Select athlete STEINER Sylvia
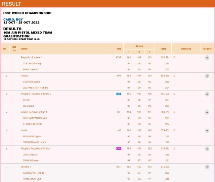The image size is (215, 182). (x=31, y=82)
